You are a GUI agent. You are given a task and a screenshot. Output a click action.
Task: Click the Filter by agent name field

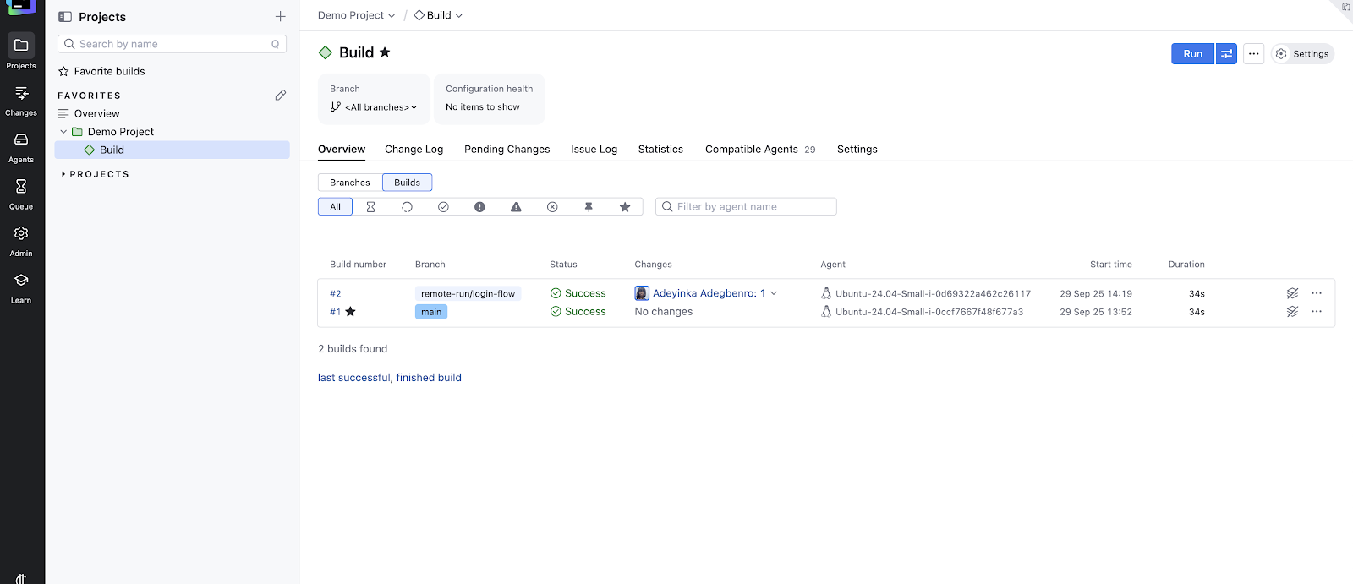point(747,207)
